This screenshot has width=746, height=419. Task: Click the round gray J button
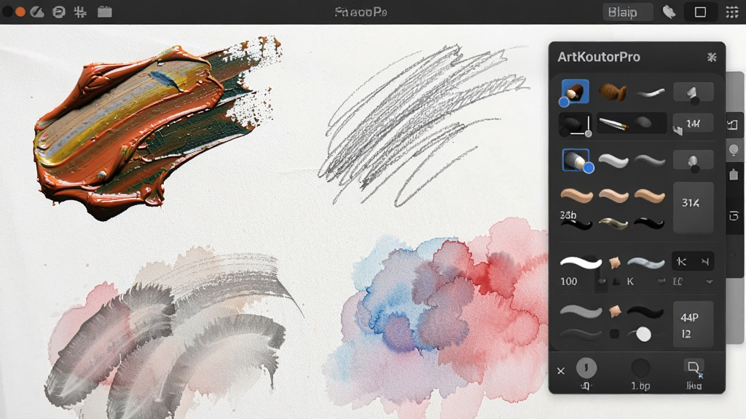pyautogui.click(x=586, y=367)
